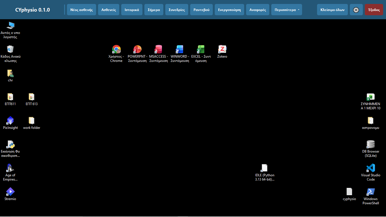Select the Age of Empires shortcut

pos(10,168)
